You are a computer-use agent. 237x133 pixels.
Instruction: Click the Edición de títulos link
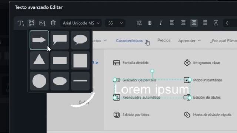(207, 98)
